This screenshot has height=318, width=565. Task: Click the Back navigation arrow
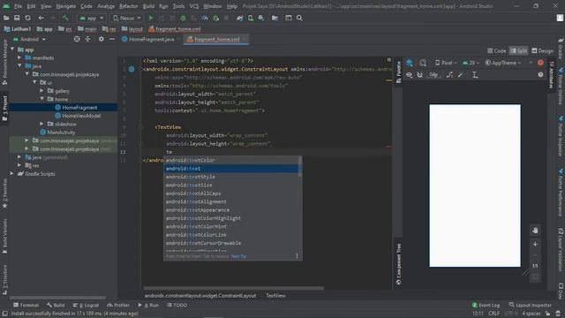tap(41, 18)
